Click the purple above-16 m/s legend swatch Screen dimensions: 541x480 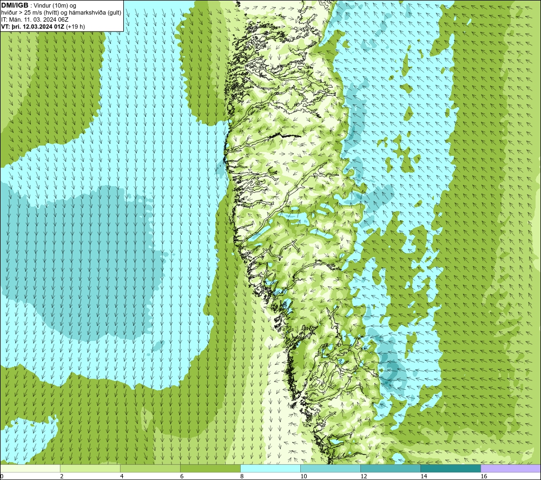511,468
